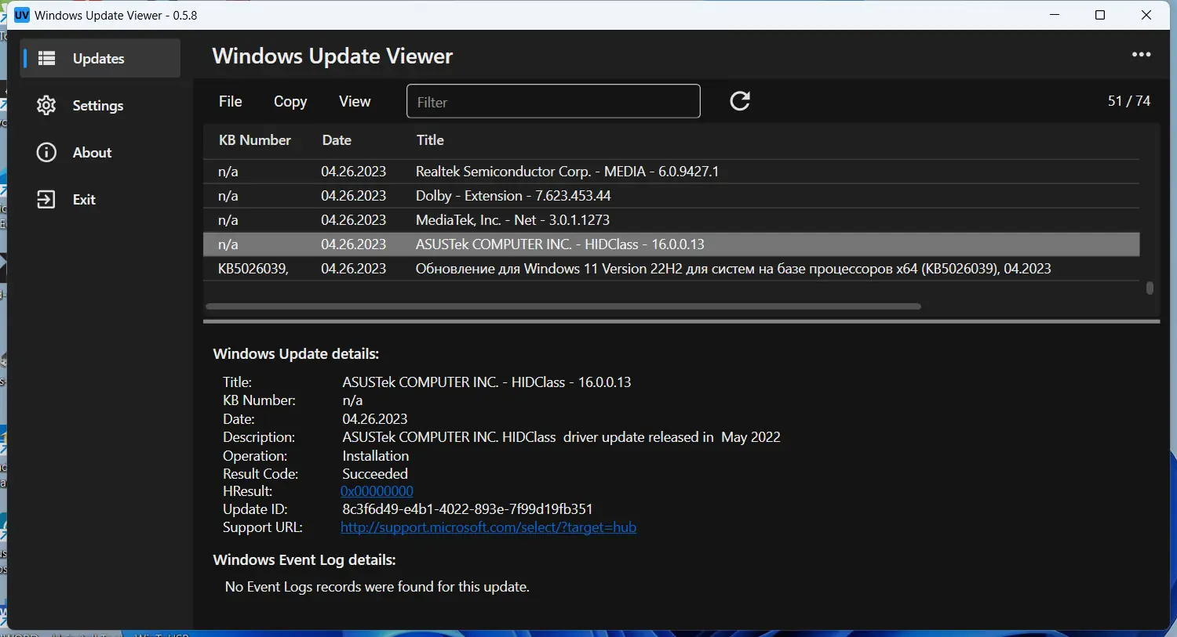Click the 51 / 74 update counter
The height and width of the screenshot is (637, 1177).
click(x=1129, y=101)
